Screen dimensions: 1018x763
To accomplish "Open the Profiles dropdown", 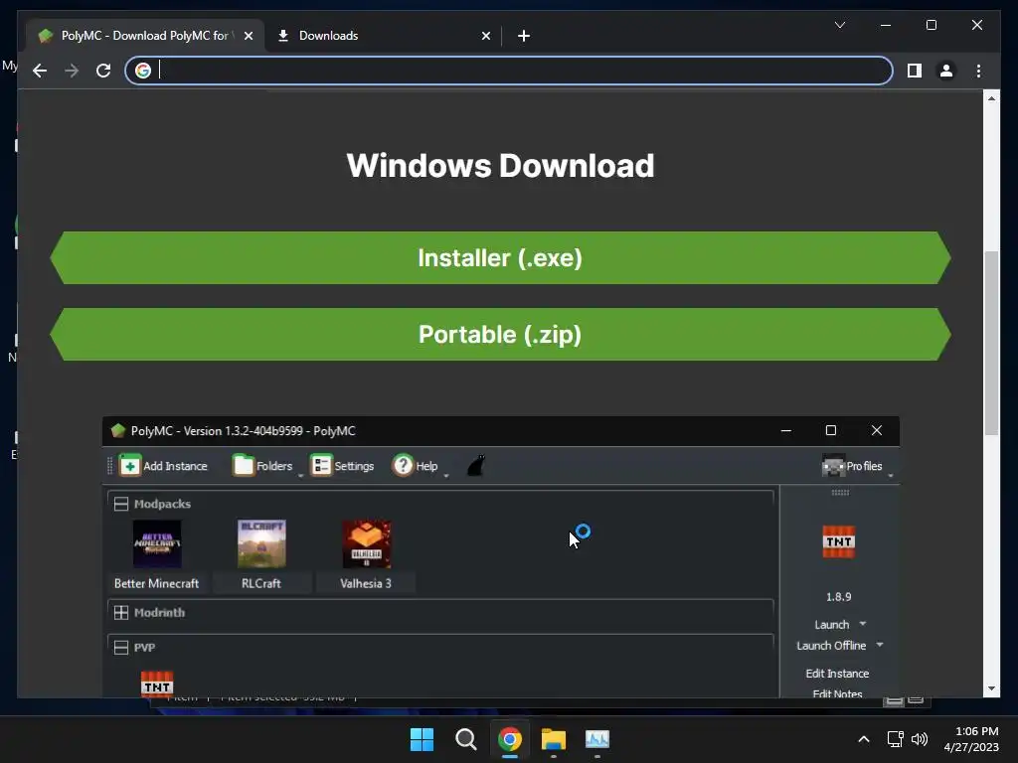I will click(858, 466).
